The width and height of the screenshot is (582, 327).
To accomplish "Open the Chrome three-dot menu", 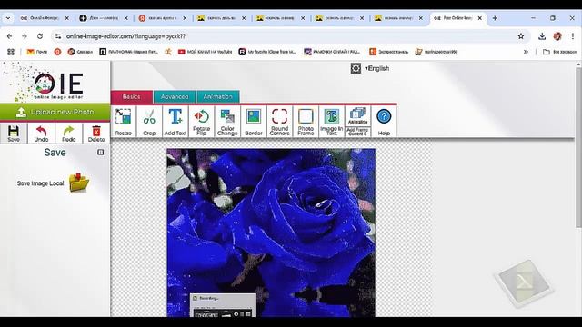I will point(573,36).
